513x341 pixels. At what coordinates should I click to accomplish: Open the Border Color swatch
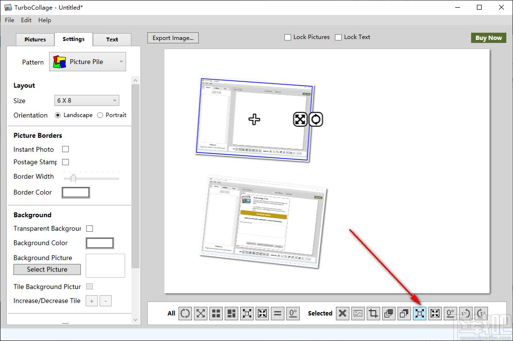(76, 192)
